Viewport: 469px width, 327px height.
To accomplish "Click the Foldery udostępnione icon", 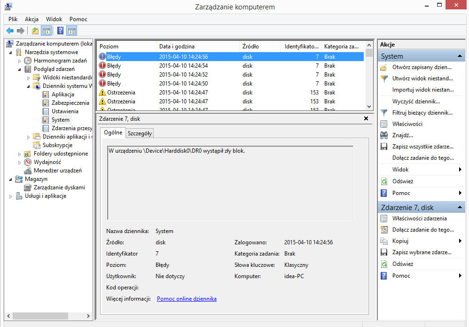I will tap(28, 154).
